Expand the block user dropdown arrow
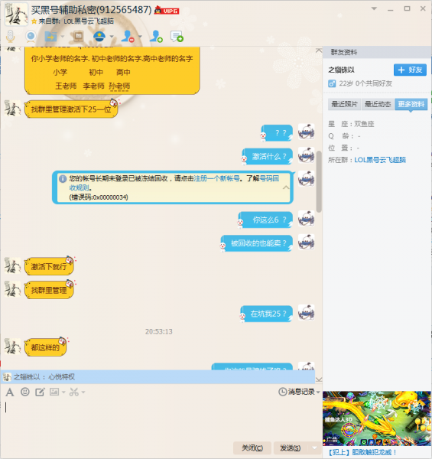The height and width of the screenshot is (459, 432). (x=140, y=37)
